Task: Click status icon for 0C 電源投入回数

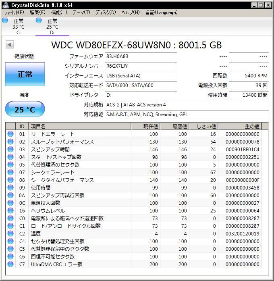Action: (10, 203)
